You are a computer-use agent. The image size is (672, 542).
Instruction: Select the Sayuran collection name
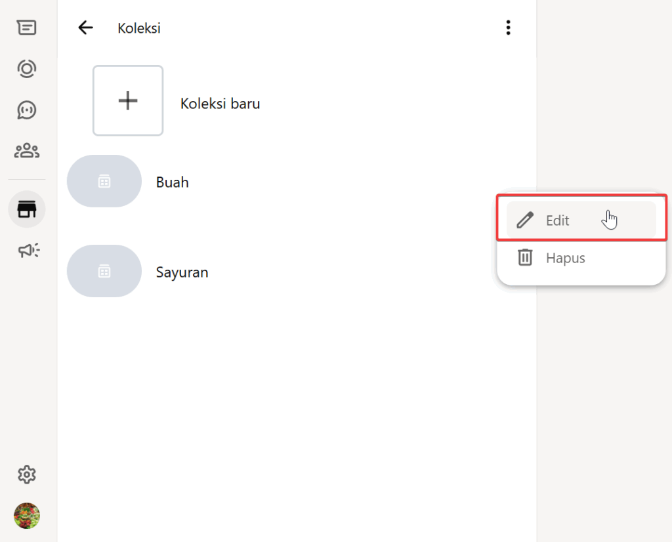click(x=182, y=272)
